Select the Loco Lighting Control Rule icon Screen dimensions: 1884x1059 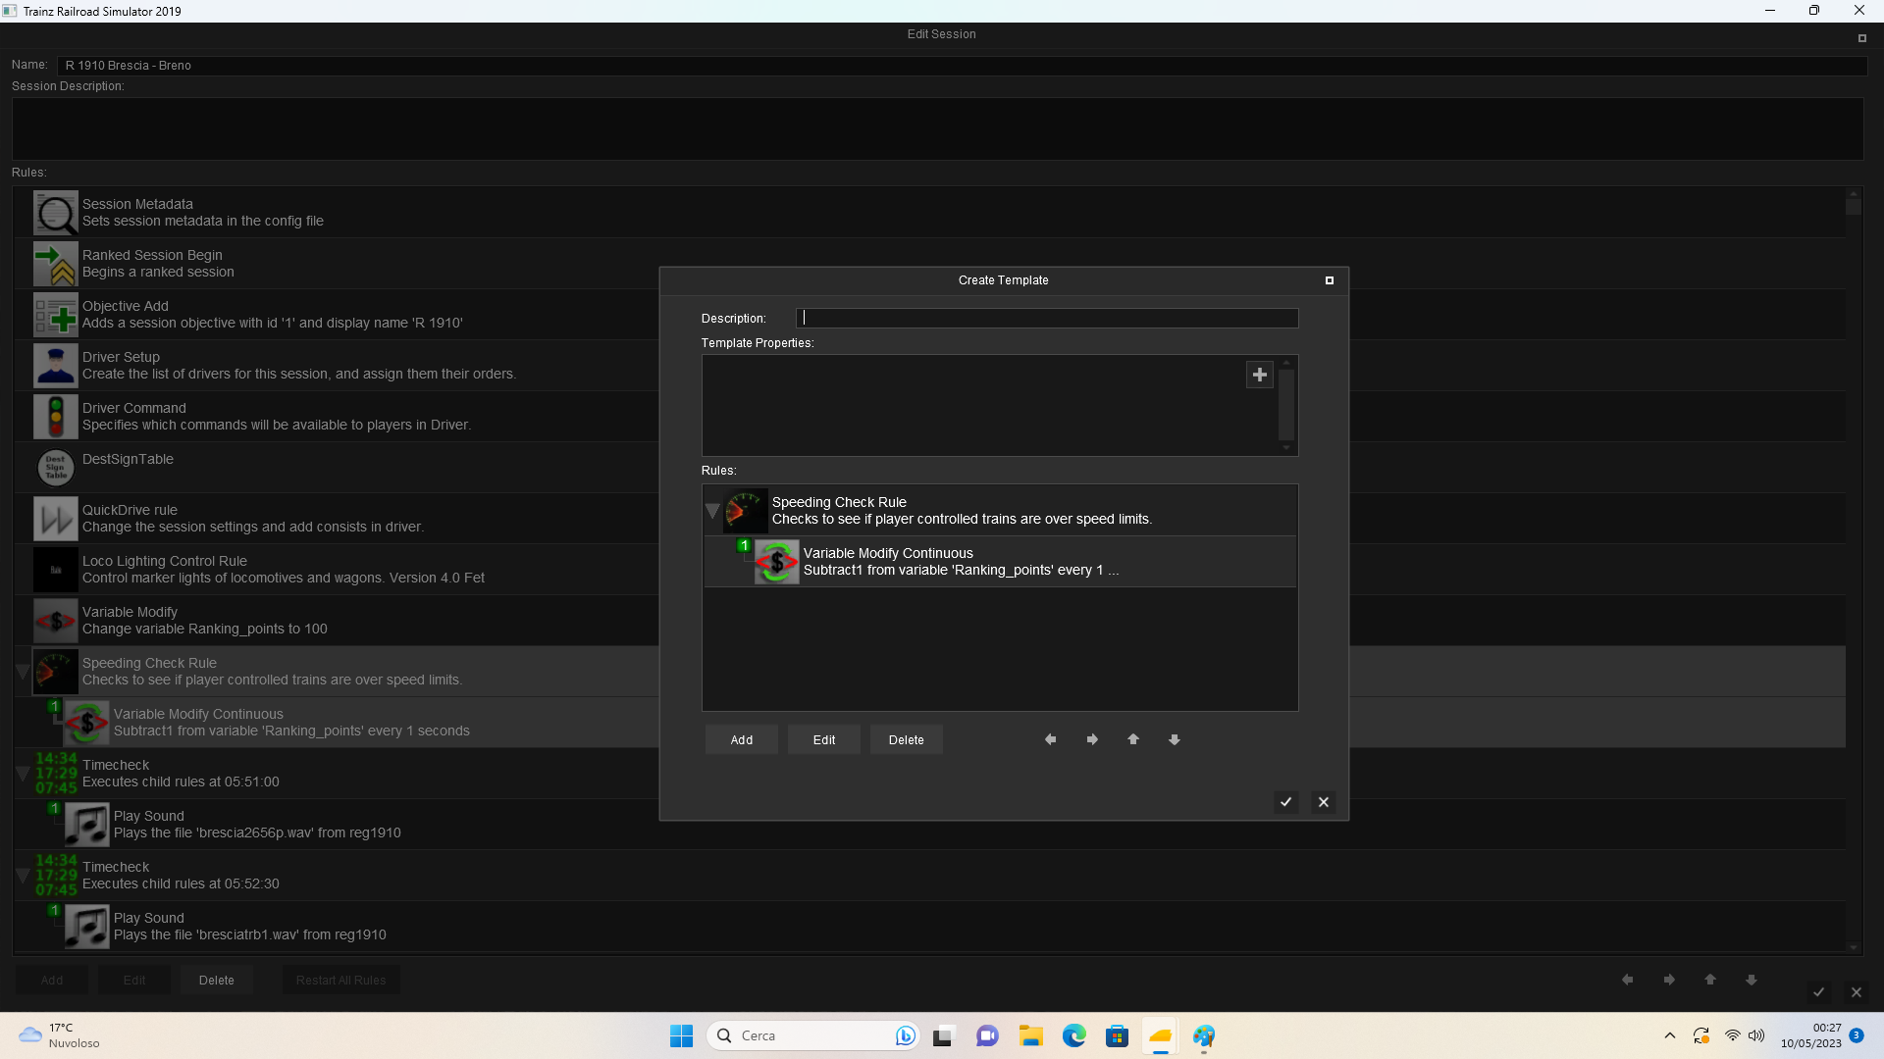56,570
